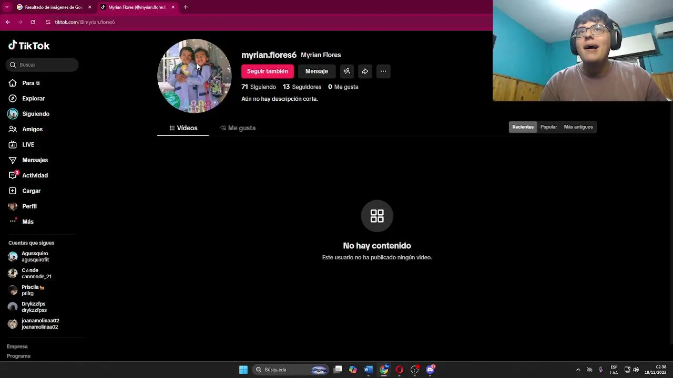Open site information icon in address bar
Screen dimensions: 673x378
tap(48, 22)
